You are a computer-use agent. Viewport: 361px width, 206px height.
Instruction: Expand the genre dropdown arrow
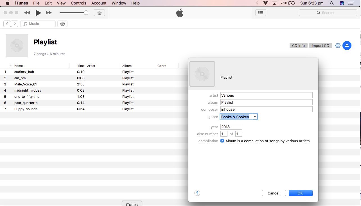(x=255, y=117)
